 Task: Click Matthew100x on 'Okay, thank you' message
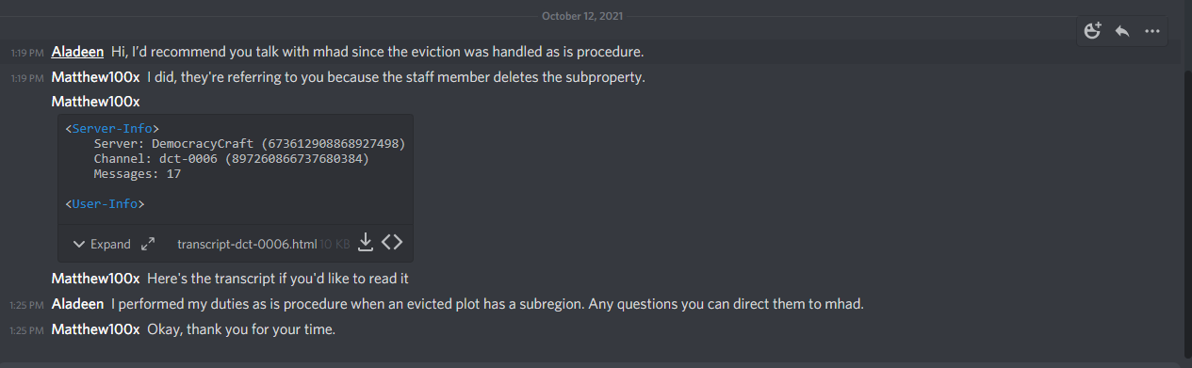[x=95, y=329]
